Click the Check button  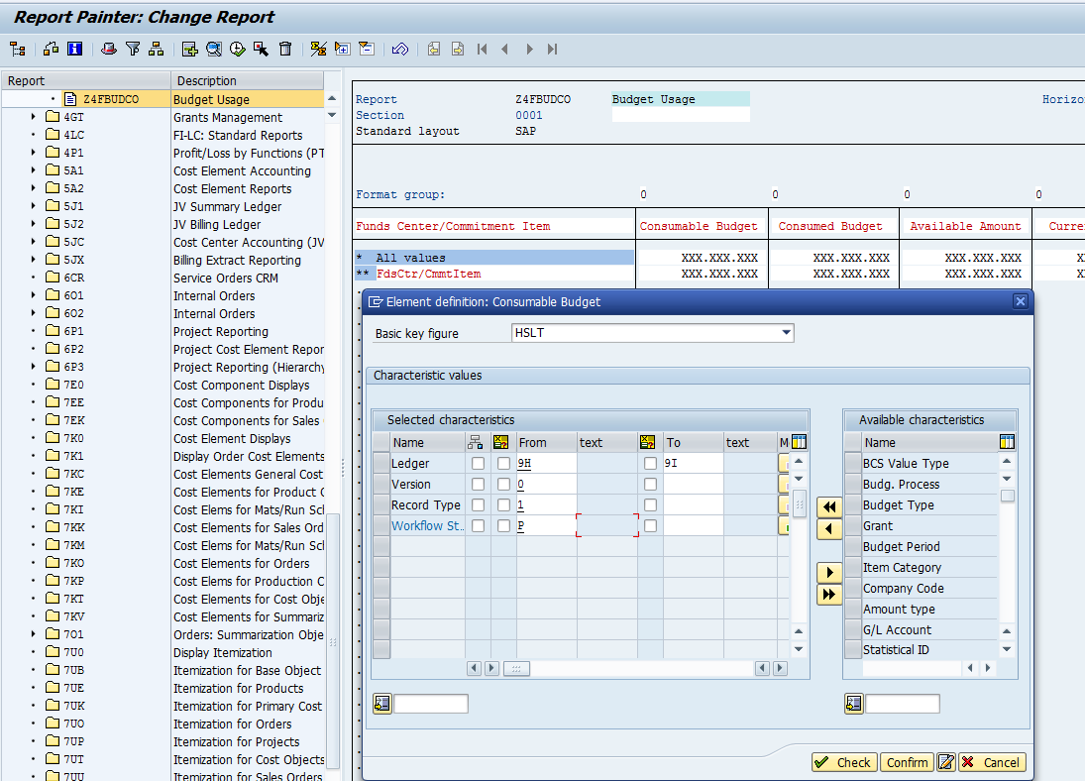(x=844, y=762)
